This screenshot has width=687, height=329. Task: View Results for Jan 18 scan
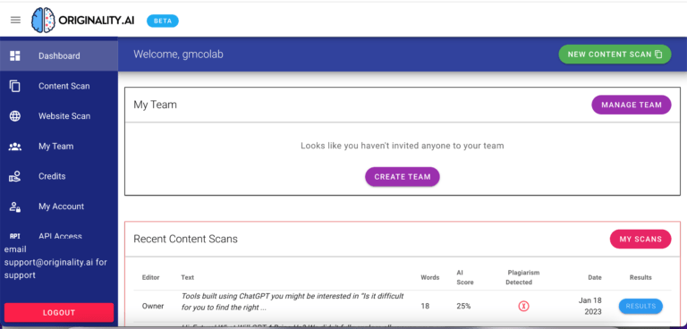point(640,306)
